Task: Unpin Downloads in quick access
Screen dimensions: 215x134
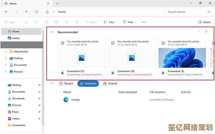Action: click(x=39, y=99)
